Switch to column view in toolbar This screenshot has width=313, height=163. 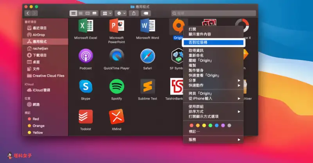pyautogui.click(x=88, y=13)
